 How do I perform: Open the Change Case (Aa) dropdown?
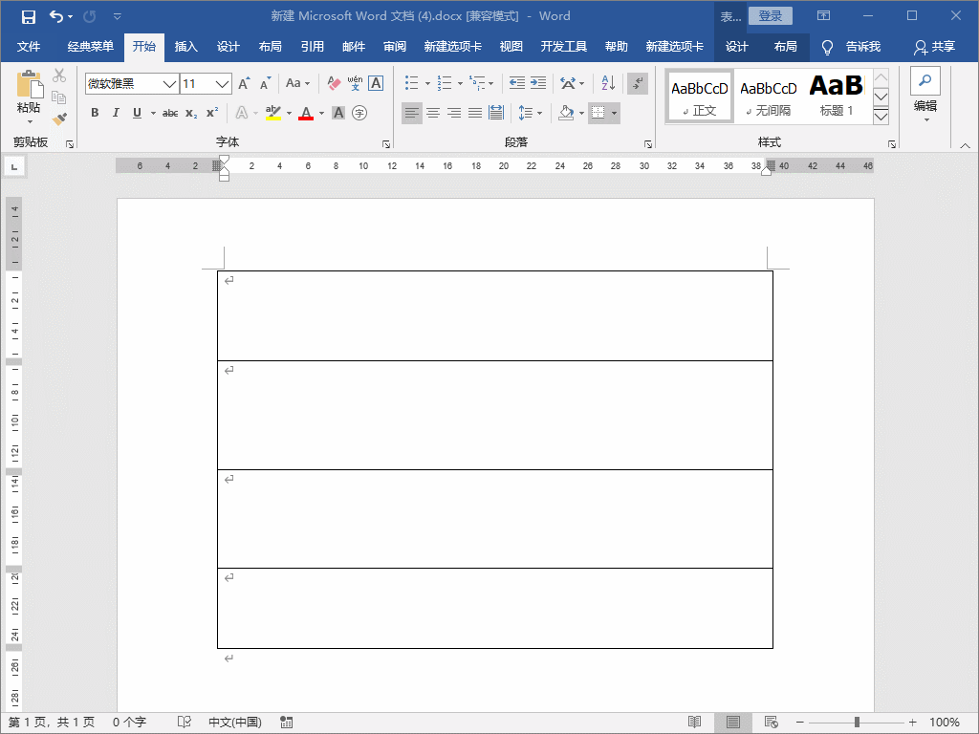pyautogui.click(x=298, y=83)
